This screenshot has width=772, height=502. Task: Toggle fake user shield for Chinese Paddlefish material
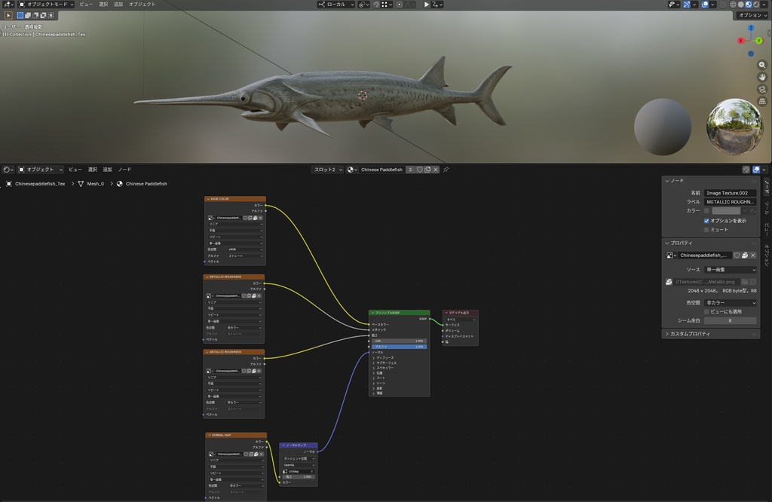pos(419,170)
